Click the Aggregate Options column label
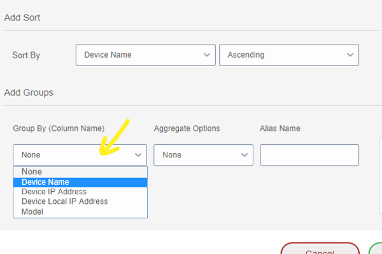Screen dimensions: 382x254 click(187, 128)
